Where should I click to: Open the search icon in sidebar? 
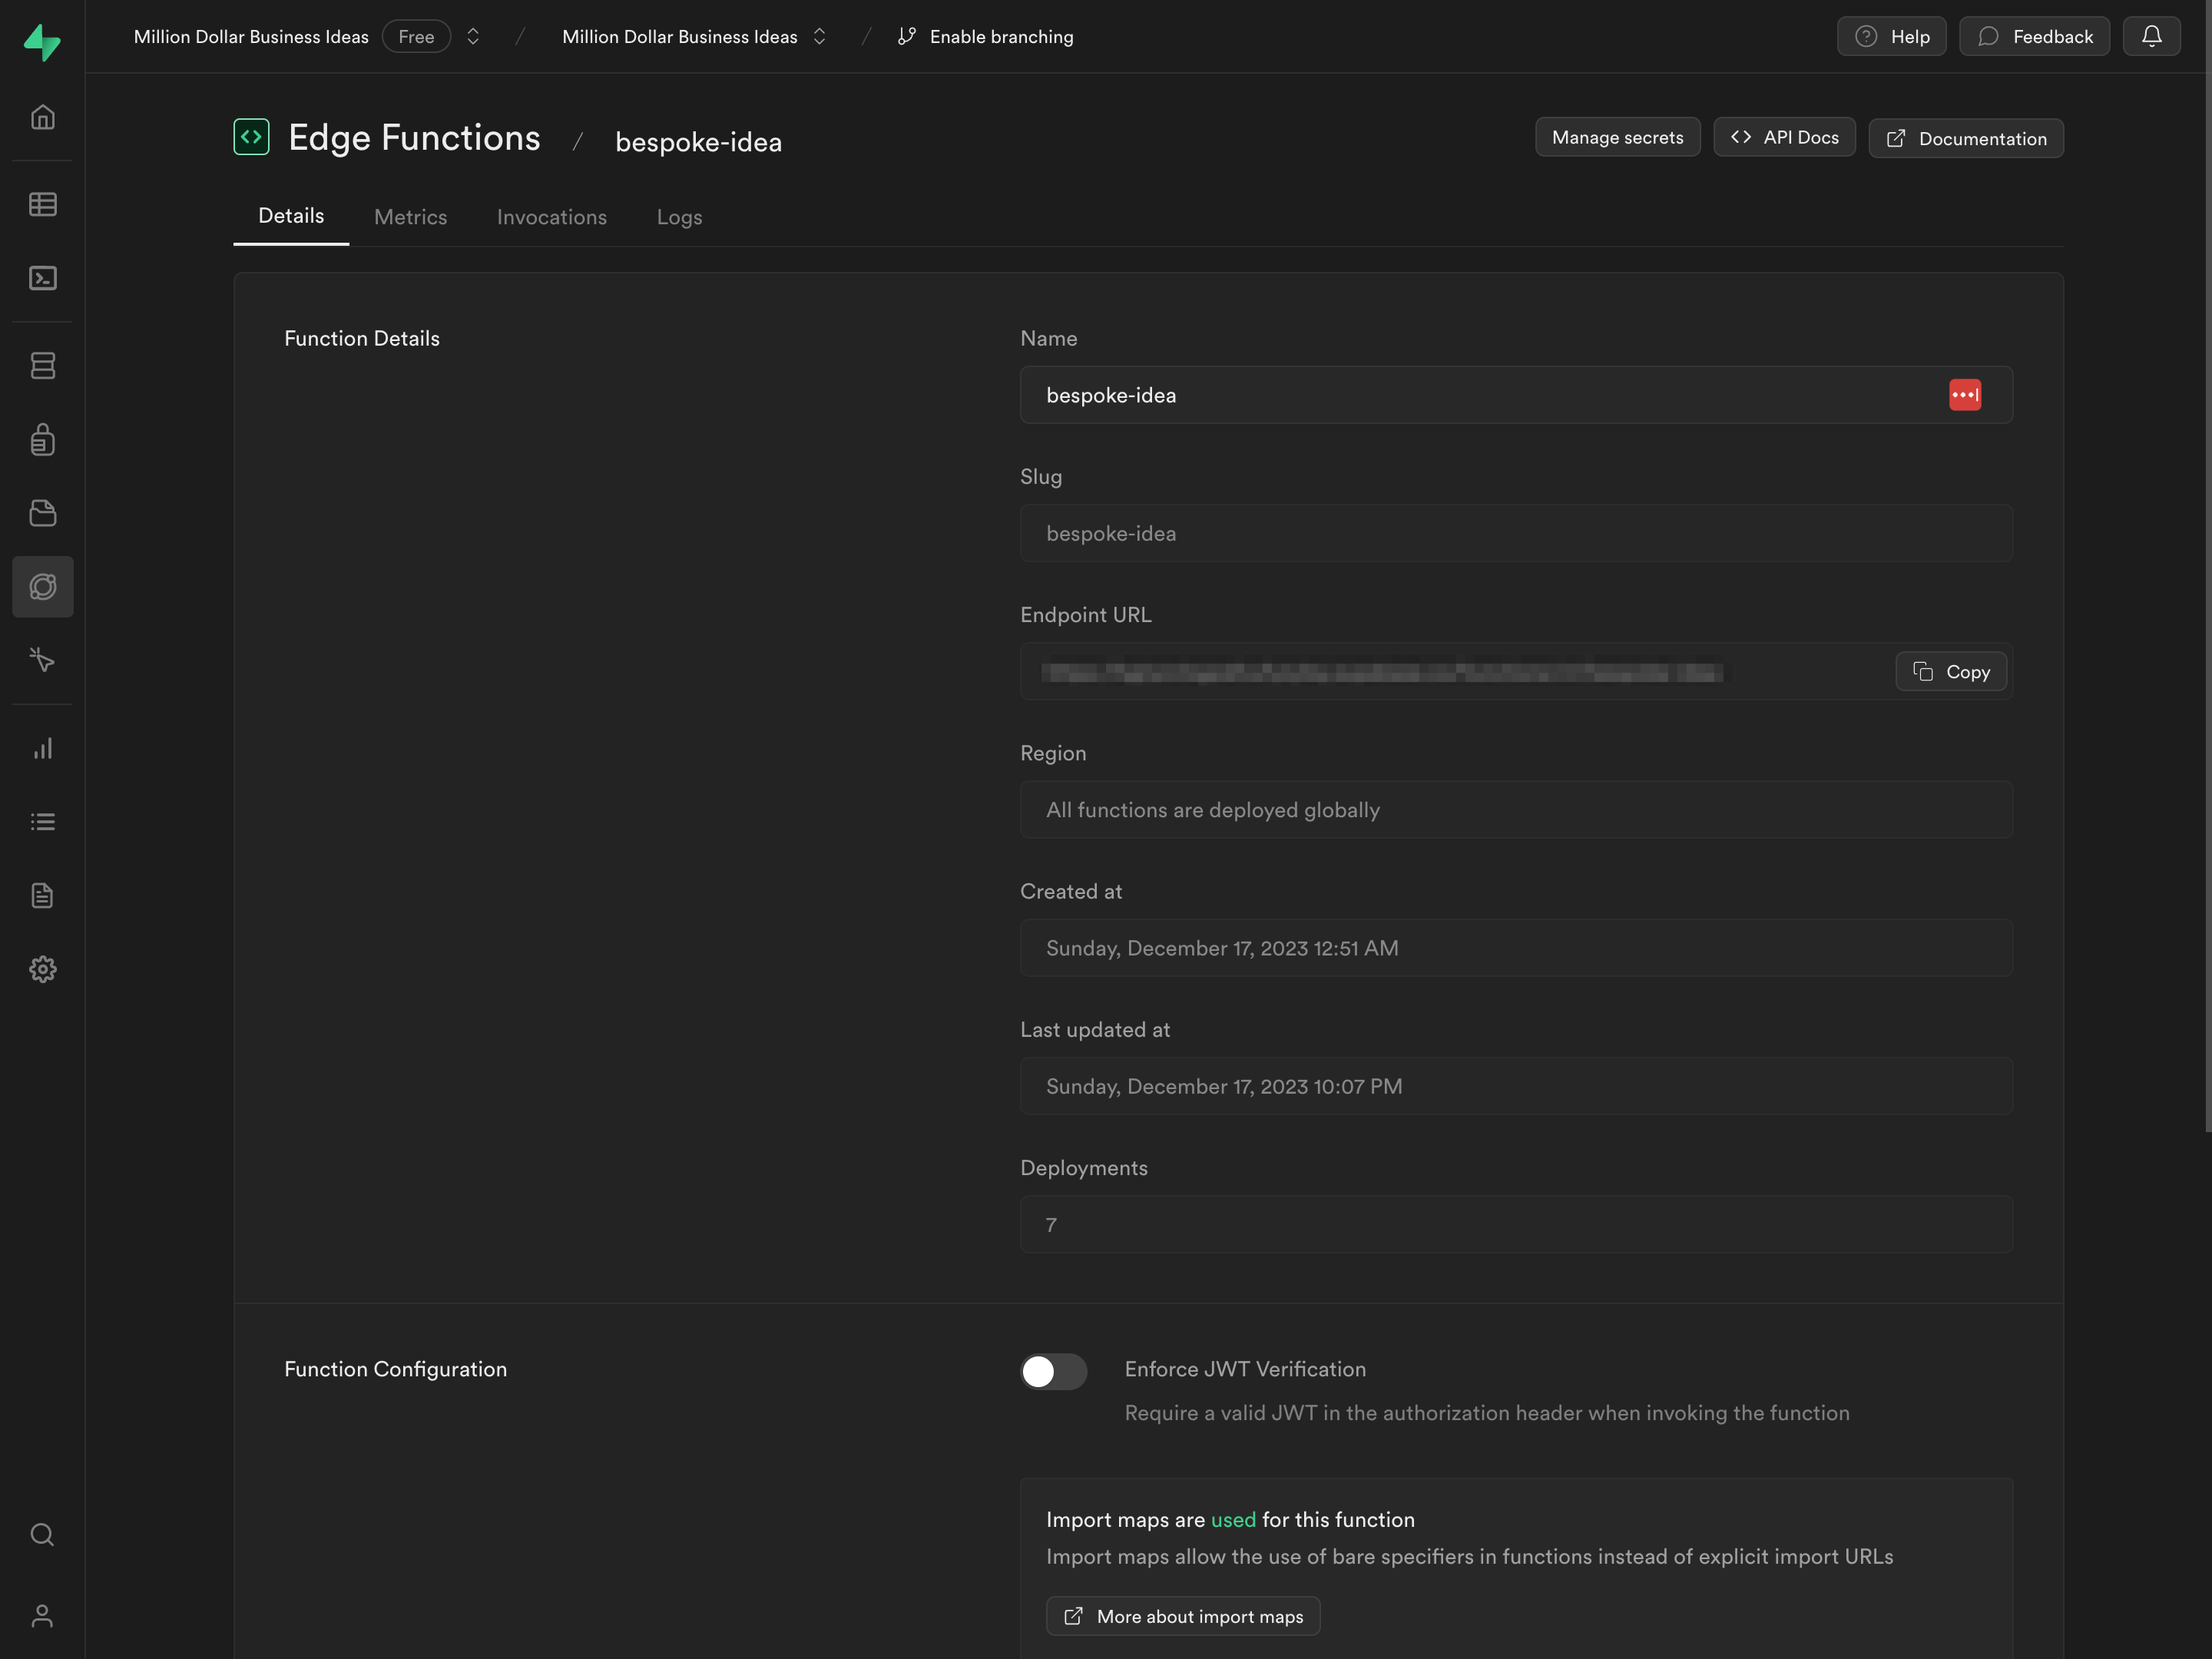[x=42, y=1534]
